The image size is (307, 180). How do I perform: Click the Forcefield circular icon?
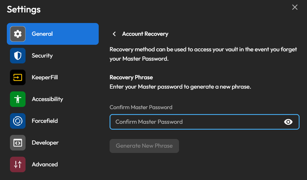18,121
